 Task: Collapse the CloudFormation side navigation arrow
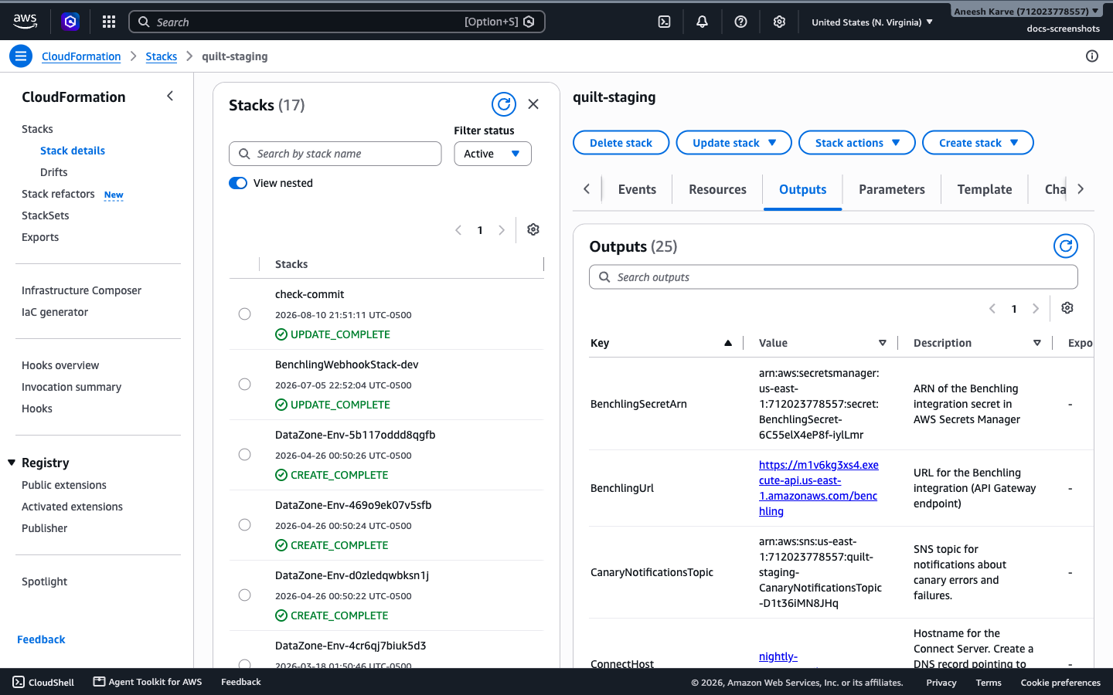click(170, 96)
